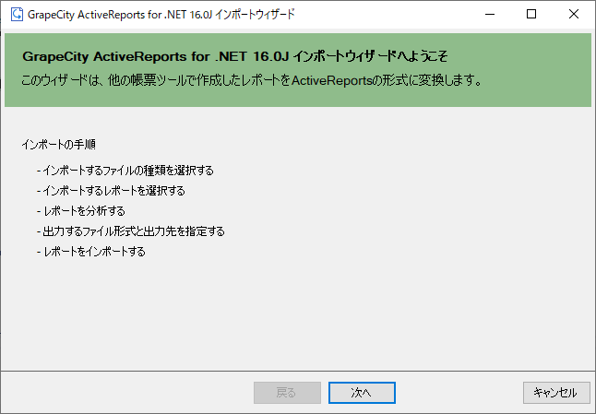
Task: Click the word ActiveReports in the banner subtitle
Action: (331, 80)
